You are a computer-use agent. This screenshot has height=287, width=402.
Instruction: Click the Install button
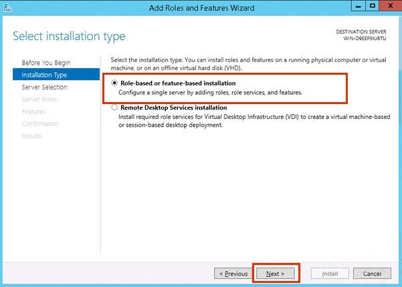(330, 274)
